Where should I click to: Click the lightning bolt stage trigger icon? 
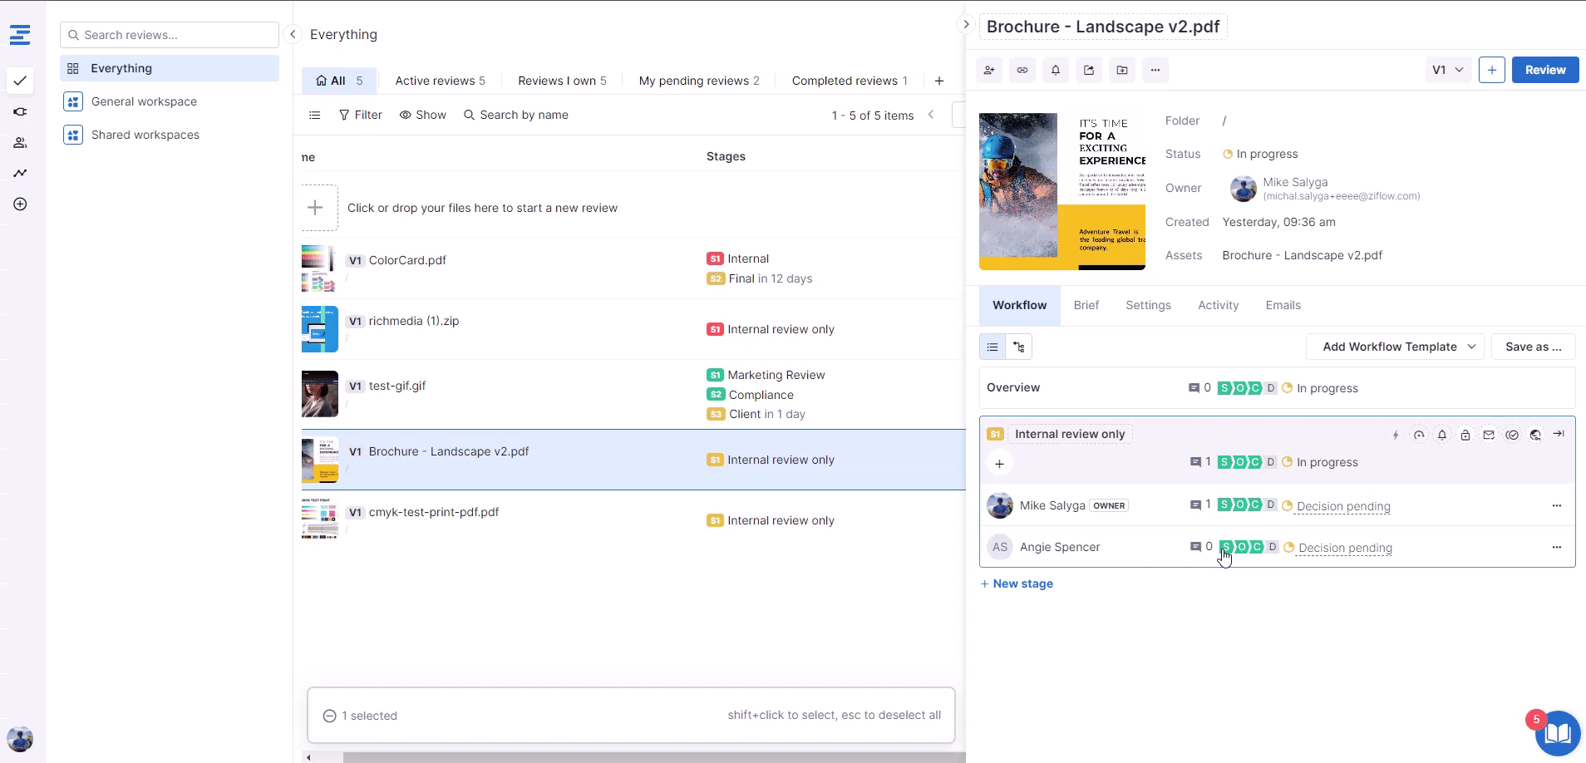coord(1396,435)
